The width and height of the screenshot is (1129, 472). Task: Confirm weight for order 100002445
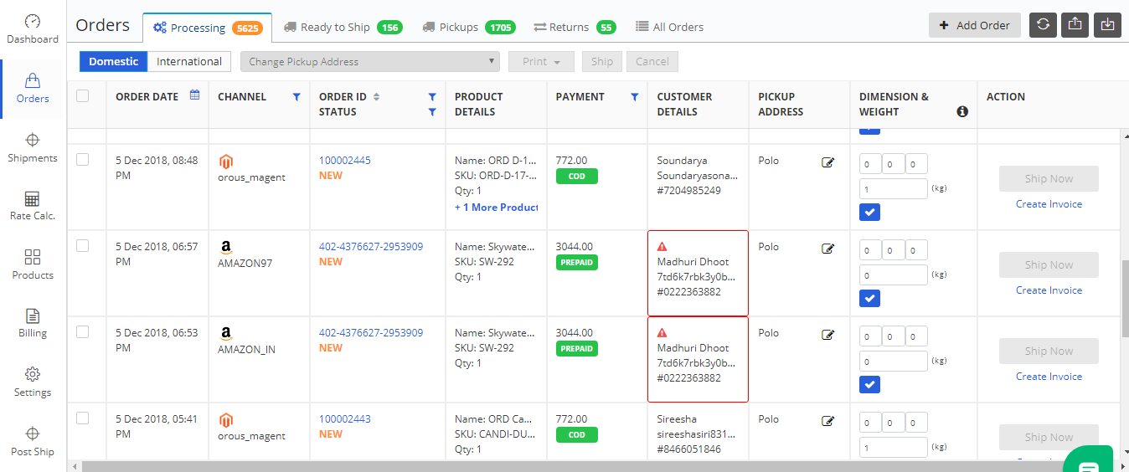point(869,213)
